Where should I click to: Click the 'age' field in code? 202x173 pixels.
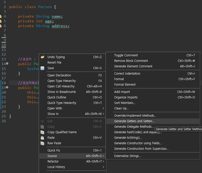pos(48,21)
